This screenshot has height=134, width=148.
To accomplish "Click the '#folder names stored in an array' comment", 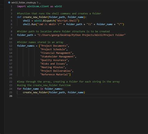I will click(x=40, y=42).
